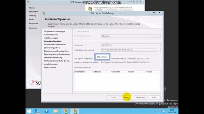Click the Action Center flag tray icon
The height and width of the screenshot is (114, 204).
pos(157,111)
